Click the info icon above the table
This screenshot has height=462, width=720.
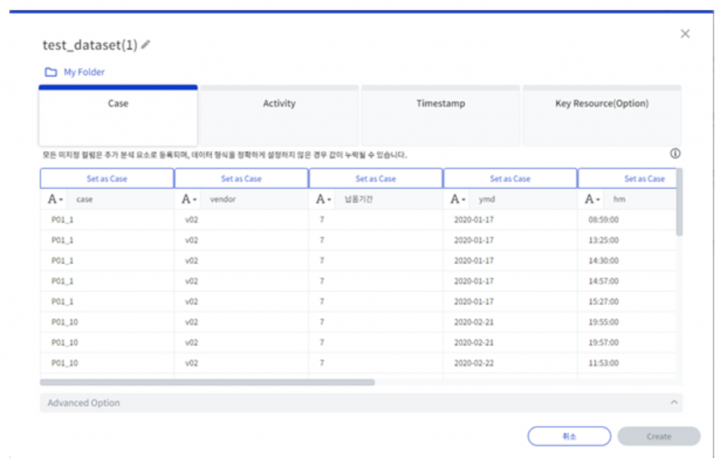(x=675, y=154)
